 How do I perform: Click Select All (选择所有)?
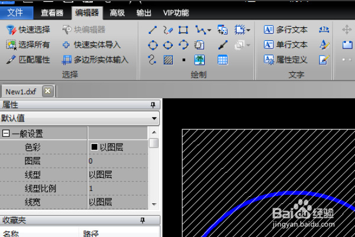pyautogui.click(x=28, y=44)
